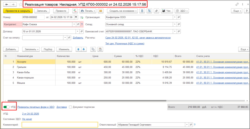
Task: Open the date picker calendar icon
Action: [76, 17]
